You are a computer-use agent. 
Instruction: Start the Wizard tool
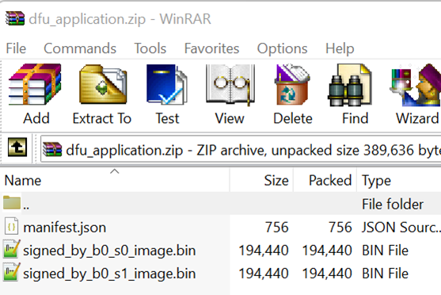pos(416,94)
